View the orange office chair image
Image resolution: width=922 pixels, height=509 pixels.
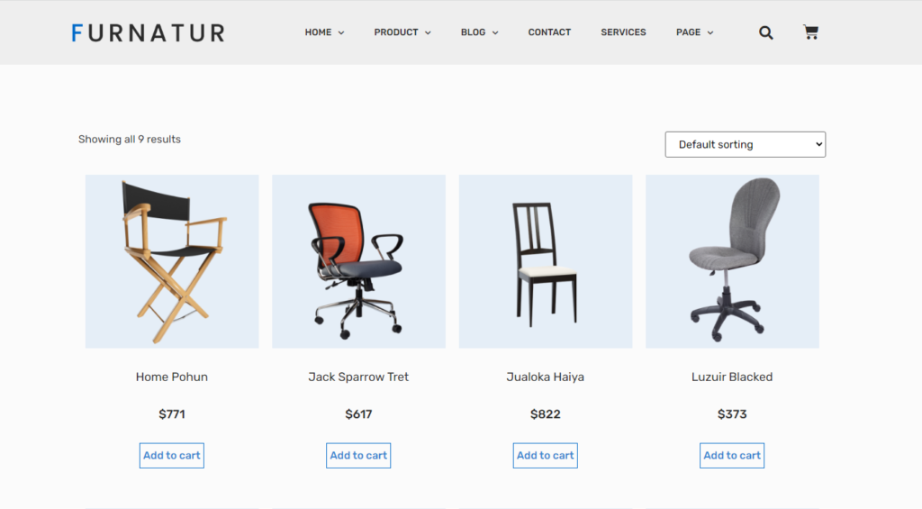click(358, 261)
